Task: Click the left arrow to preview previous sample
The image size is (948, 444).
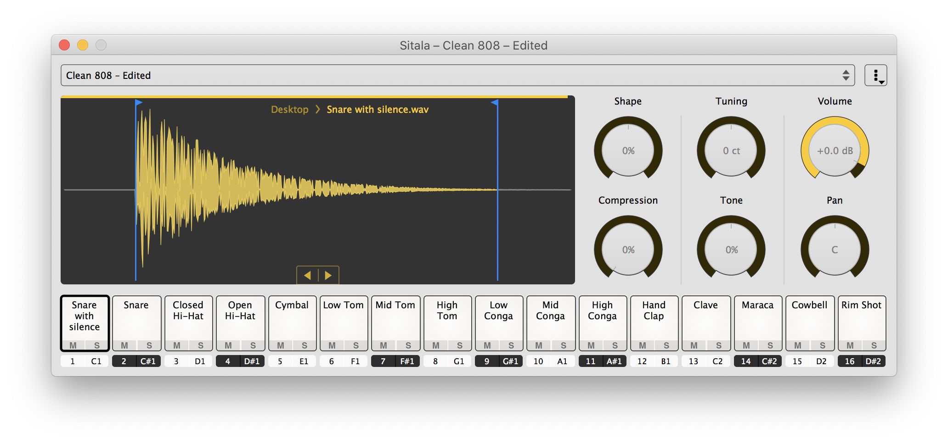Action: pyautogui.click(x=307, y=275)
